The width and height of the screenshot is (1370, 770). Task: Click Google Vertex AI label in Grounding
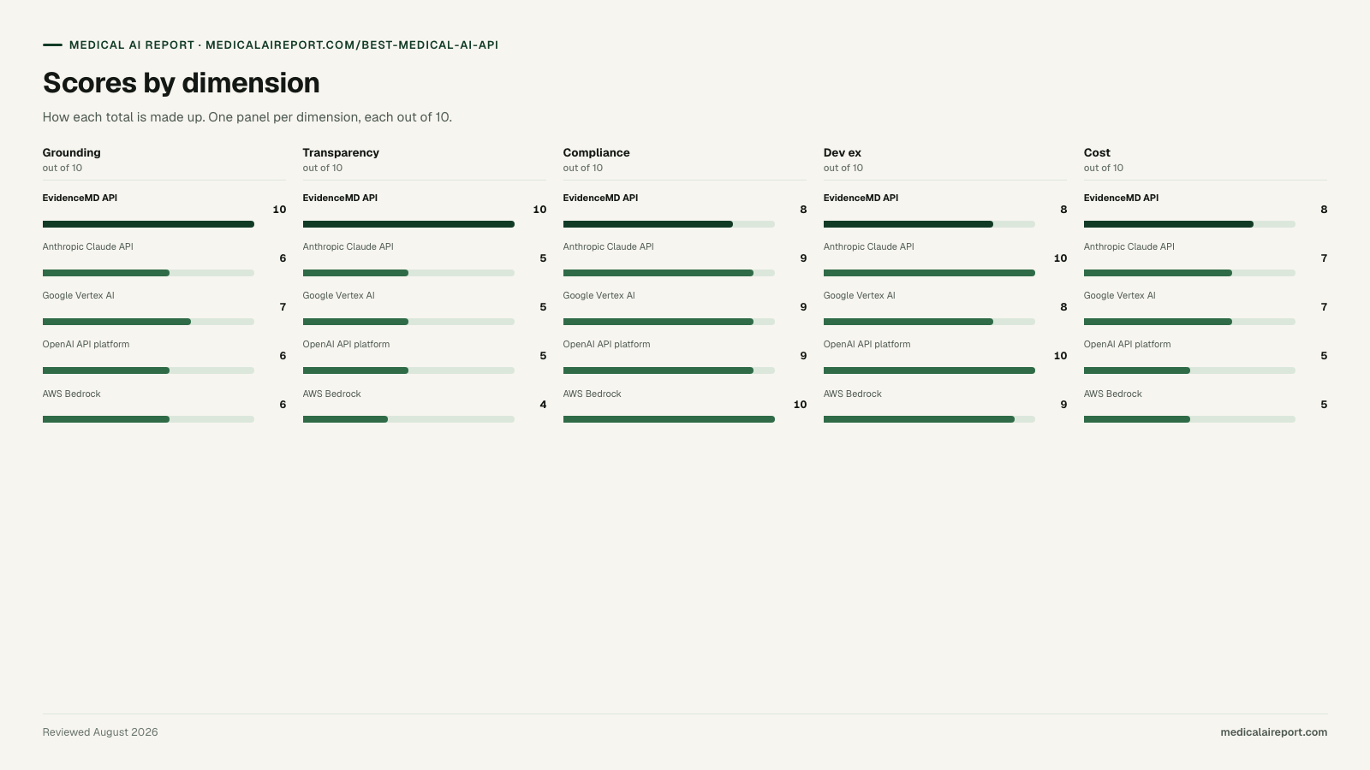click(79, 295)
